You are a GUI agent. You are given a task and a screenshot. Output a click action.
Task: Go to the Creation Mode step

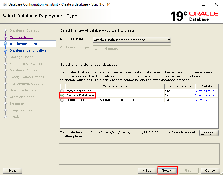[21, 37]
